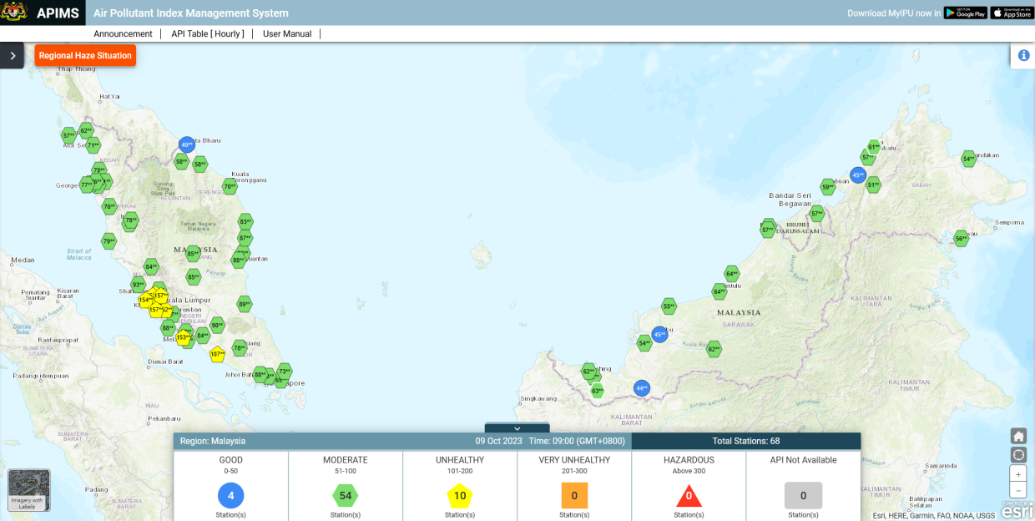Select green 93 station near Shah Alam

click(138, 285)
